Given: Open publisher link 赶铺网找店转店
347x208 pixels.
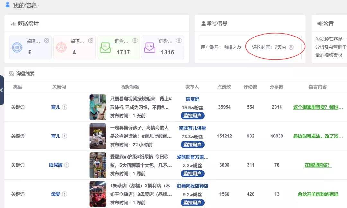Looking at the screenshot, I should point(192,186).
